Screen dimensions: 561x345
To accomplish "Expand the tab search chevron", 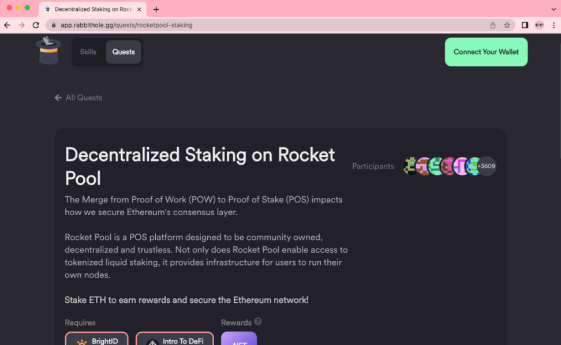I will click(553, 9).
